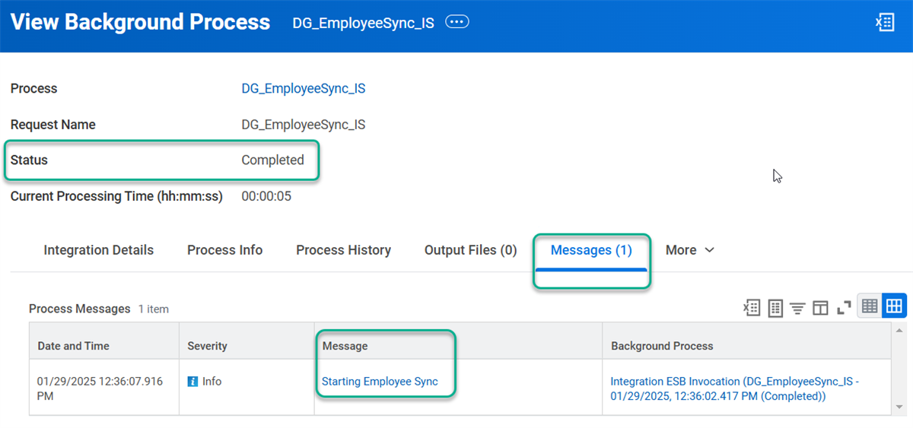Select the Messages (1) tab
This screenshot has width=913, height=428.
coord(591,250)
